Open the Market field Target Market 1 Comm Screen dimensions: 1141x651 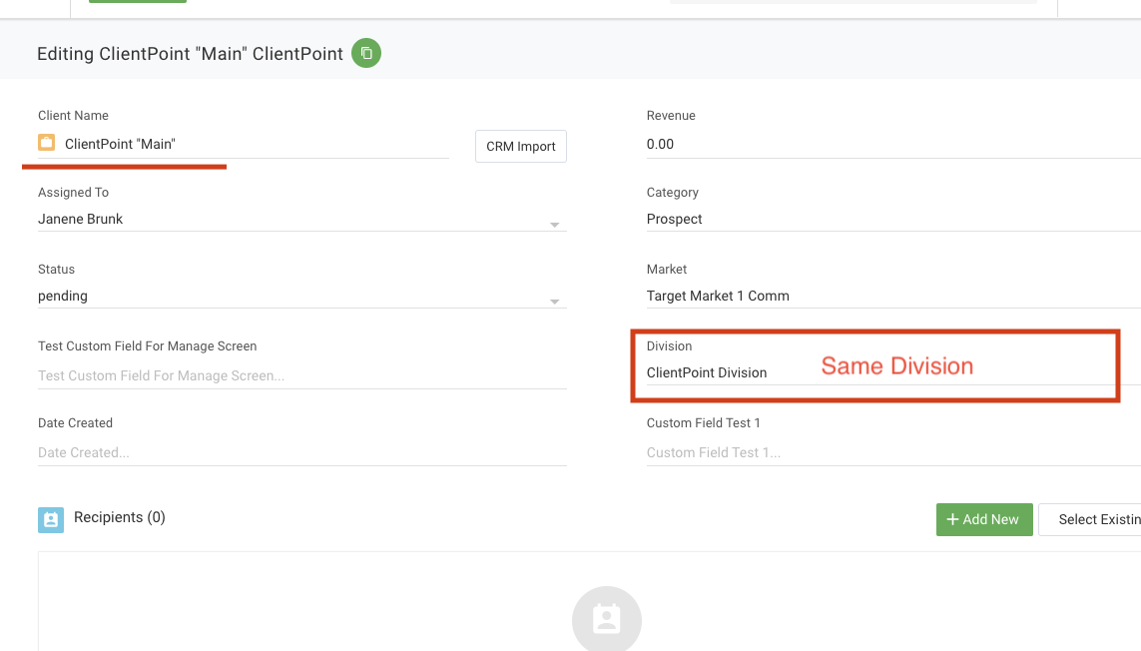pyautogui.click(x=893, y=296)
